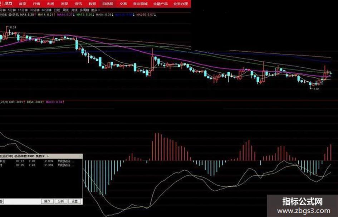Click the 操作 button
The height and width of the screenshot is (217, 338).
pos(47,201)
